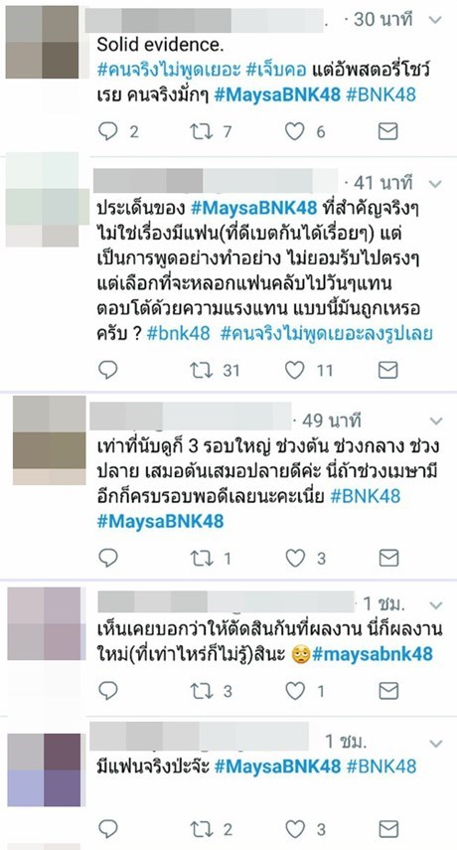Expand the chevron menu on the 41 นาที tweet
This screenshot has height=850, width=457.
click(x=435, y=184)
